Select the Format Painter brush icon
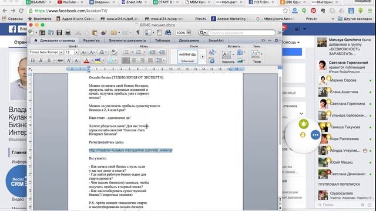The height and width of the screenshot is (211, 376). pos(103,33)
